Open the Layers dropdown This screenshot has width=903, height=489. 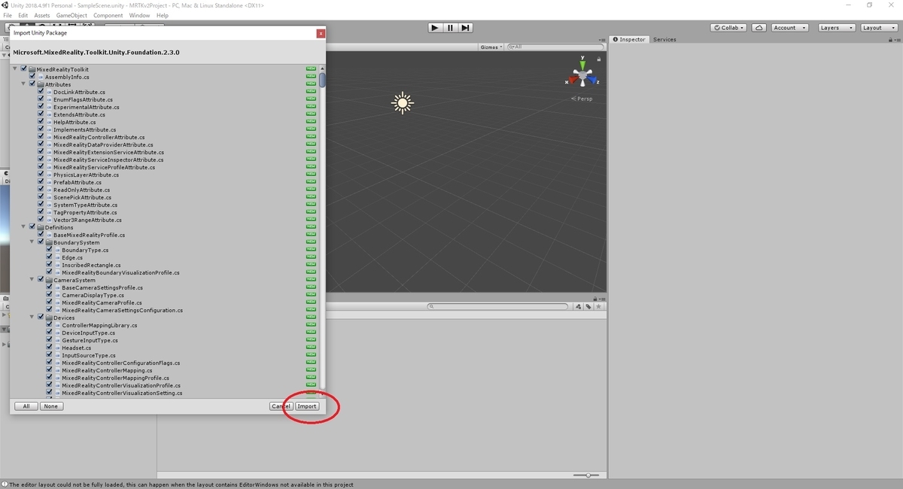835,28
